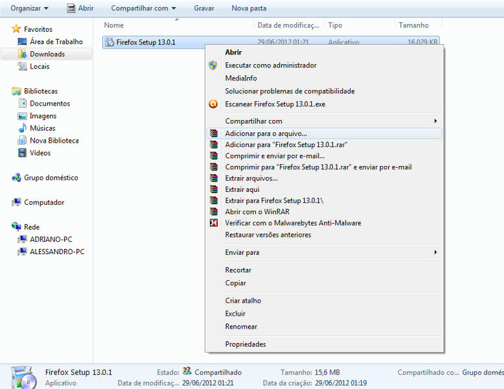
Task: Click the 15,6 MB size value
Action: tap(327, 372)
